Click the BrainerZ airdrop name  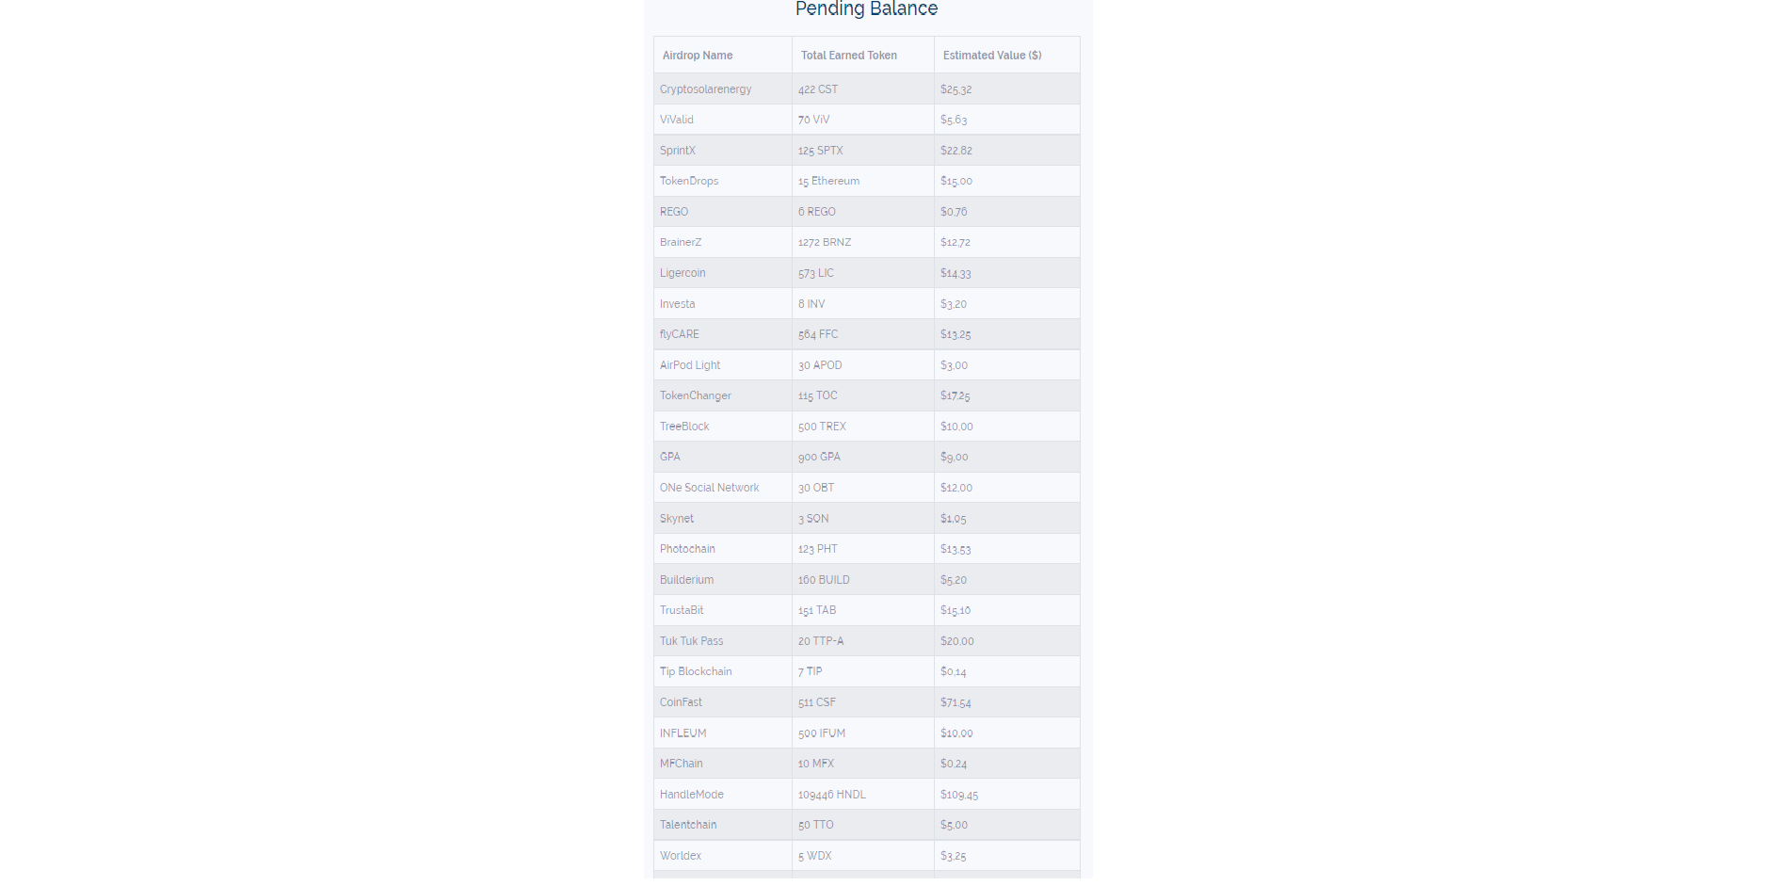(680, 242)
